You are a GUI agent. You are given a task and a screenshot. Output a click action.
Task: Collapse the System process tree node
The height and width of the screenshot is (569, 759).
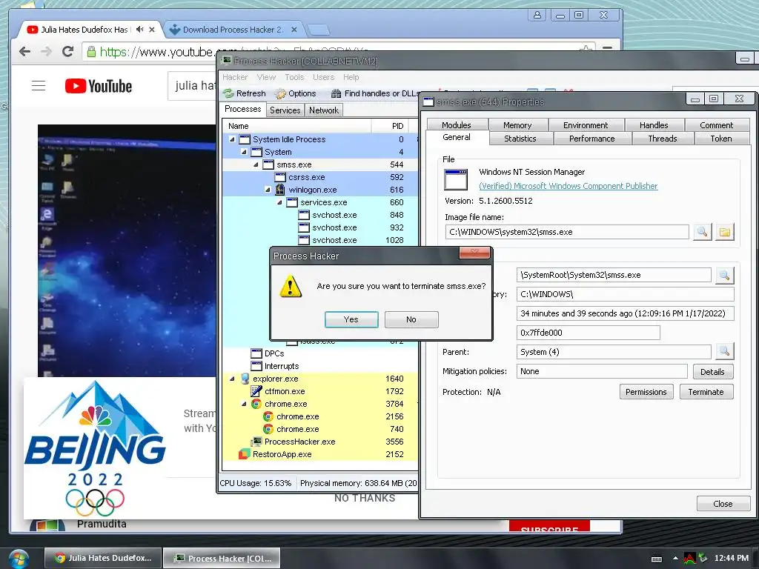pos(244,152)
